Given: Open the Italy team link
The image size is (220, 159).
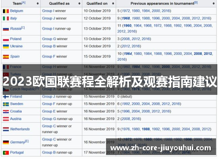Looking at the screenshot, I should click(14, 18).
